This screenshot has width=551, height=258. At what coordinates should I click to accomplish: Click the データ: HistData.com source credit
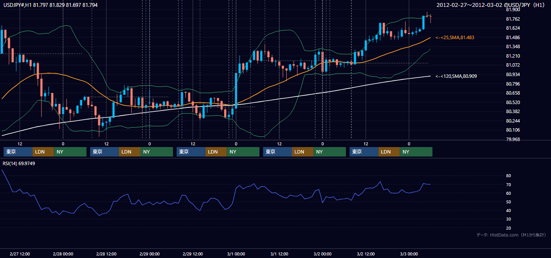coord(511,235)
